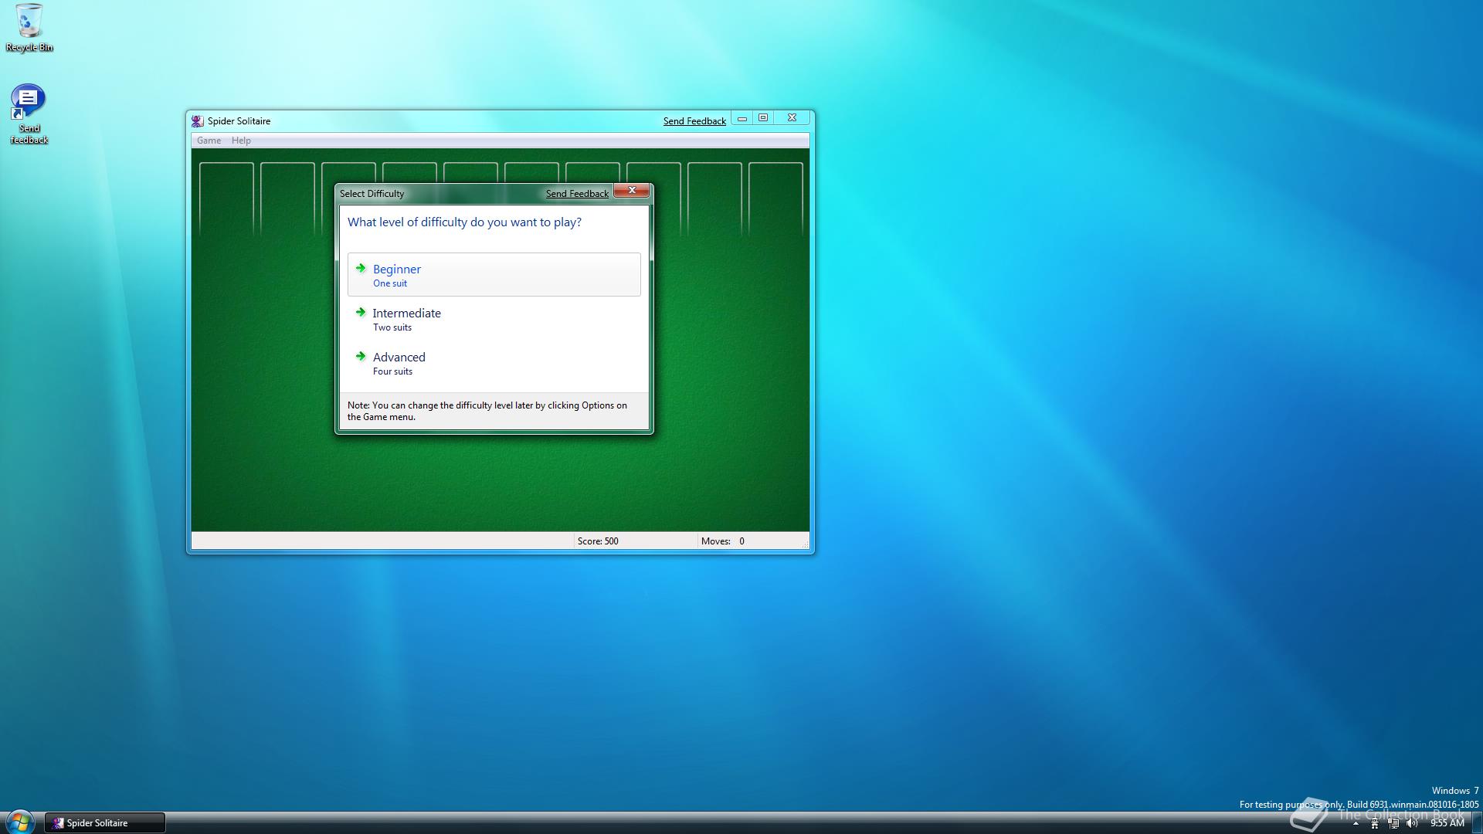This screenshot has height=834, width=1483.
Task: Choose the Beginner one suit difficulty
Action: 494,274
